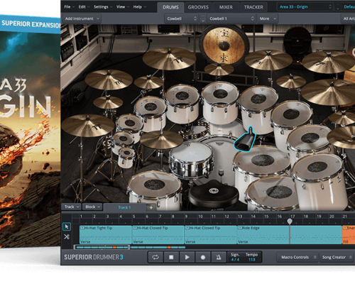Open the File menu

click(69, 7)
